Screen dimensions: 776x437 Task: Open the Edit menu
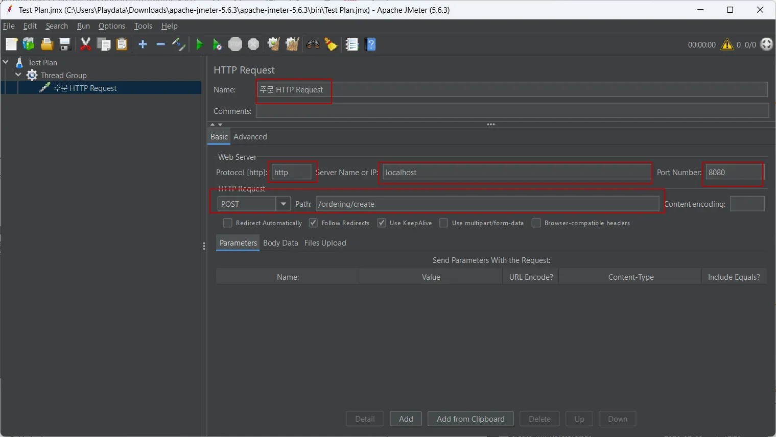point(30,26)
